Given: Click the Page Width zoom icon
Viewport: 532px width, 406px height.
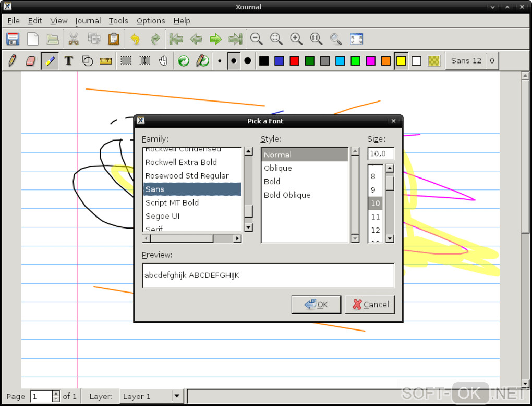Looking at the screenshot, I should point(276,39).
